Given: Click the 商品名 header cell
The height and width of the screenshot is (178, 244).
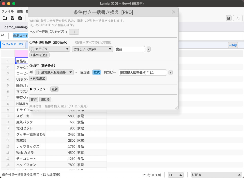Looking at the screenshot, I should tap(21, 61).
